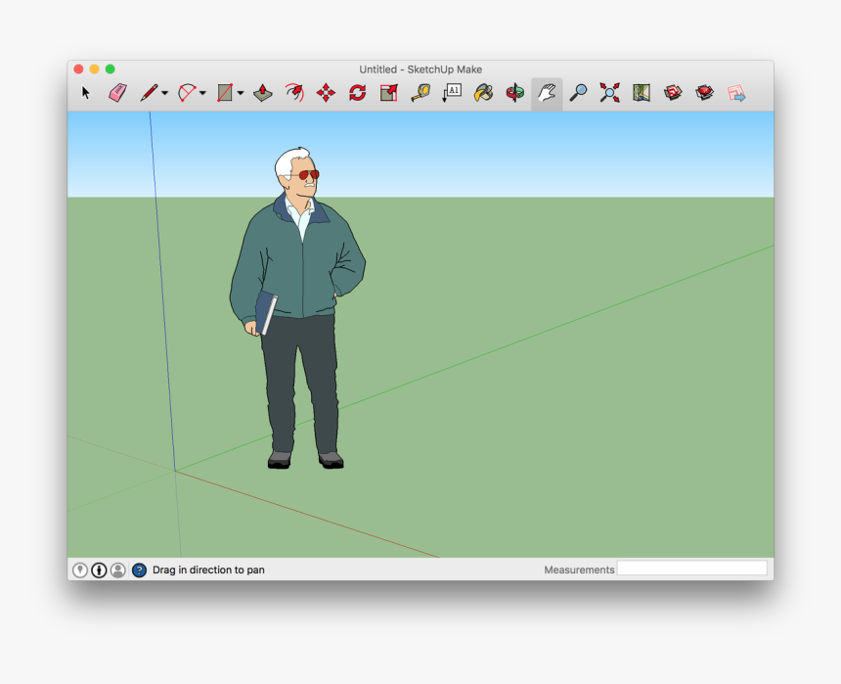841x684 pixels.
Task: Click the credits info status icon
Action: pos(99,570)
